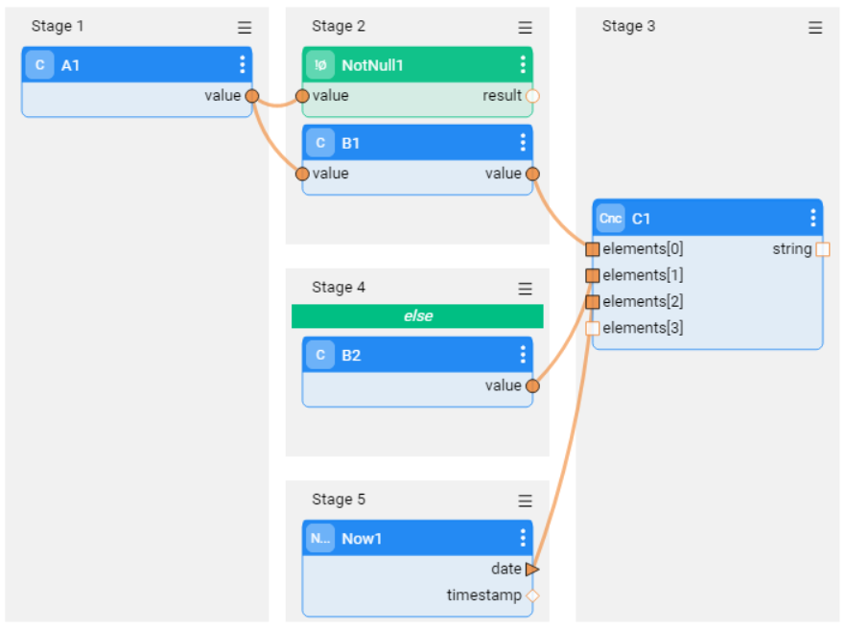Select the B2 node title
The image size is (846, 630).
tap(351, 356)
